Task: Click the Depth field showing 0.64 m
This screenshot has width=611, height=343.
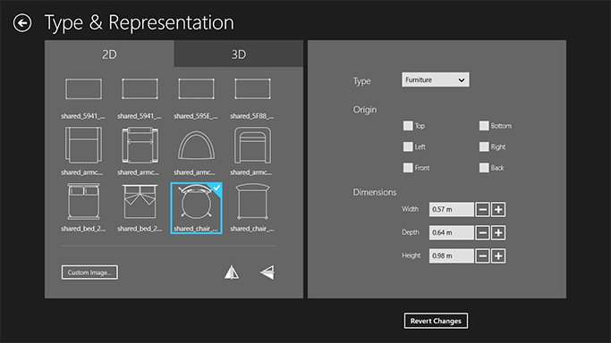Action: tap(451, 232)
